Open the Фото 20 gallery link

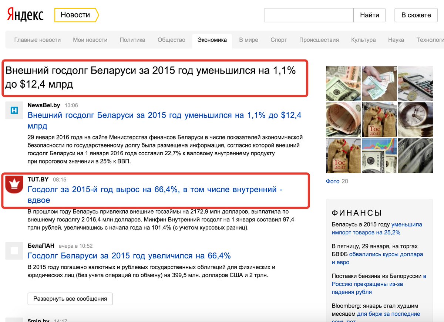(337, 181)
